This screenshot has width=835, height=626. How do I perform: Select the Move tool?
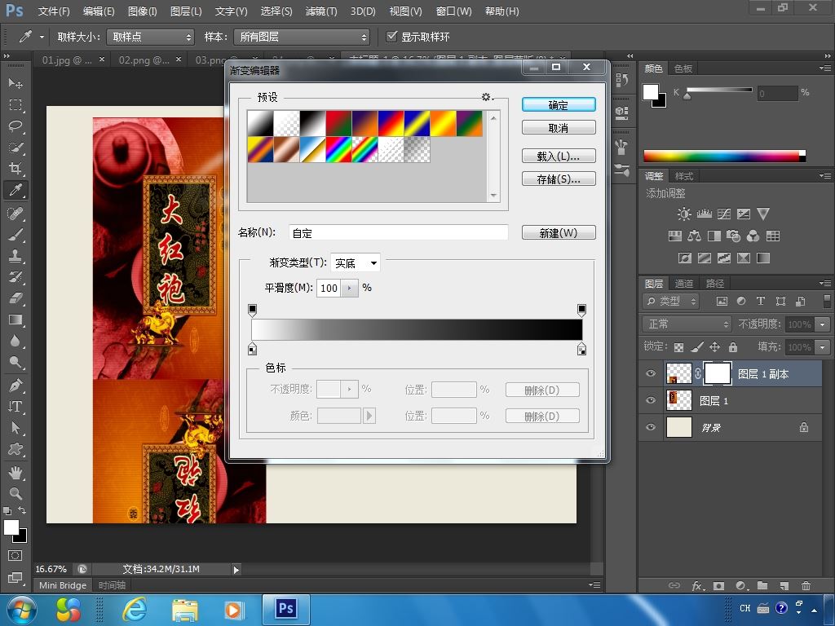coord(15,83)
